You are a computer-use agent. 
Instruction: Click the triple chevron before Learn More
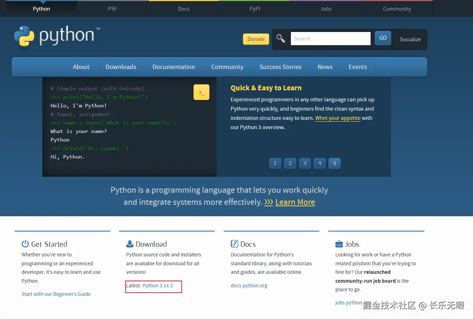pos(269,202)
